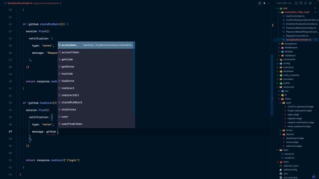Click the Adonis logo in the corner
This screenshot has width=319, height=179.
click(314, 177)
